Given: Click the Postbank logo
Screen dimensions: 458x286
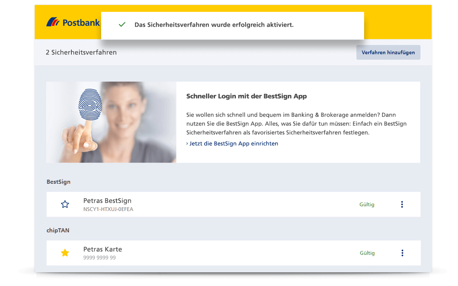Looking at the screenshot, I should (73, 22).
